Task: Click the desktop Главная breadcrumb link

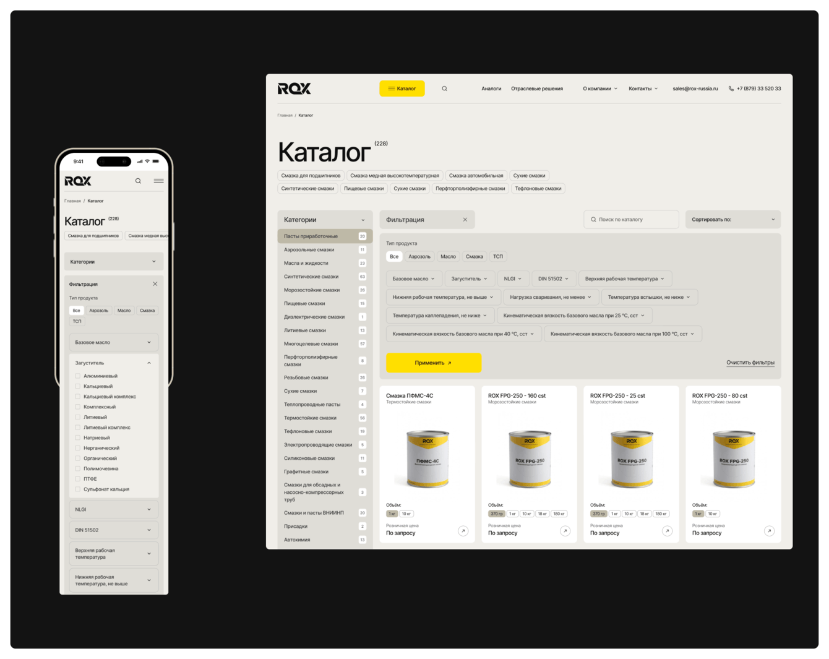Action: point(285,115)
